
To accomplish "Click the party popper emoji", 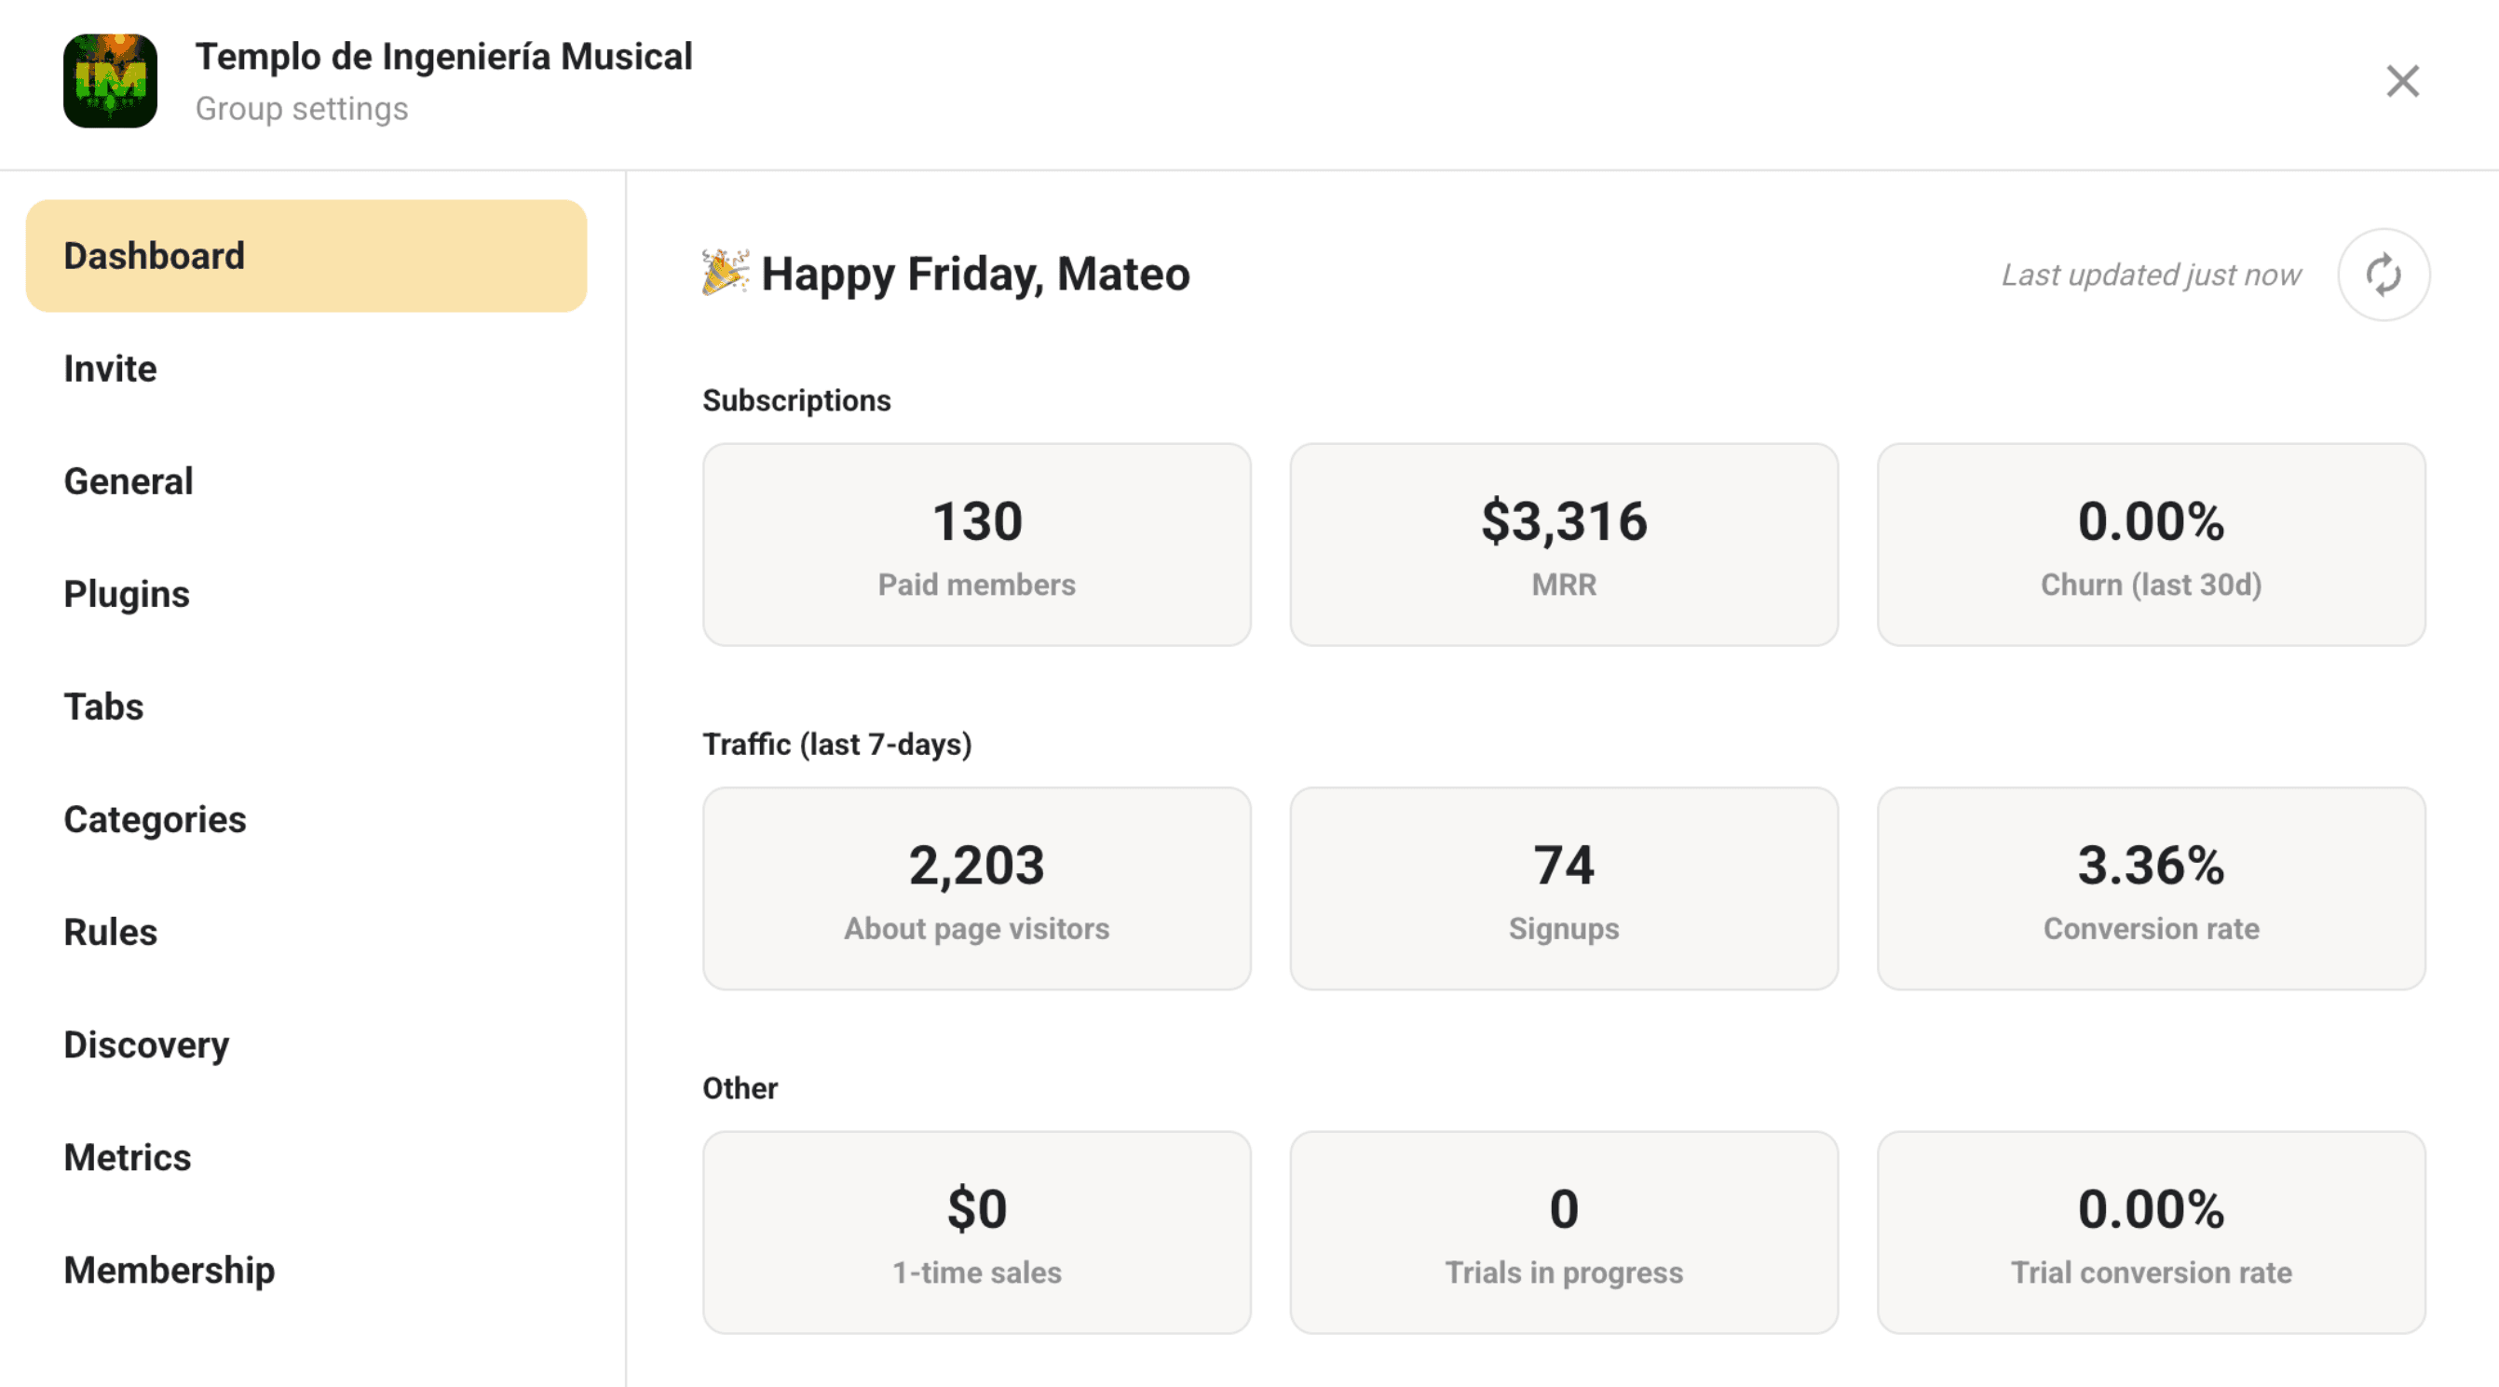I will pos(725,273).
